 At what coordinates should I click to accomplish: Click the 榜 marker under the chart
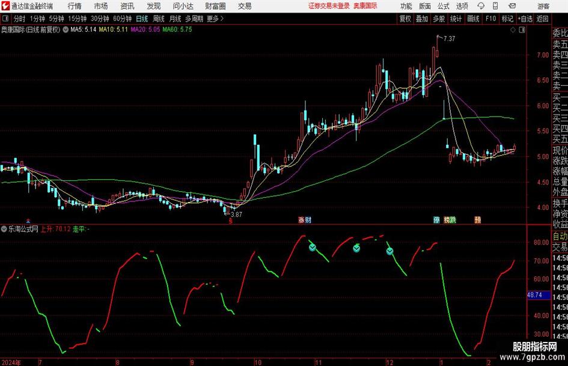pyautogui.click(x=447, y=220)
